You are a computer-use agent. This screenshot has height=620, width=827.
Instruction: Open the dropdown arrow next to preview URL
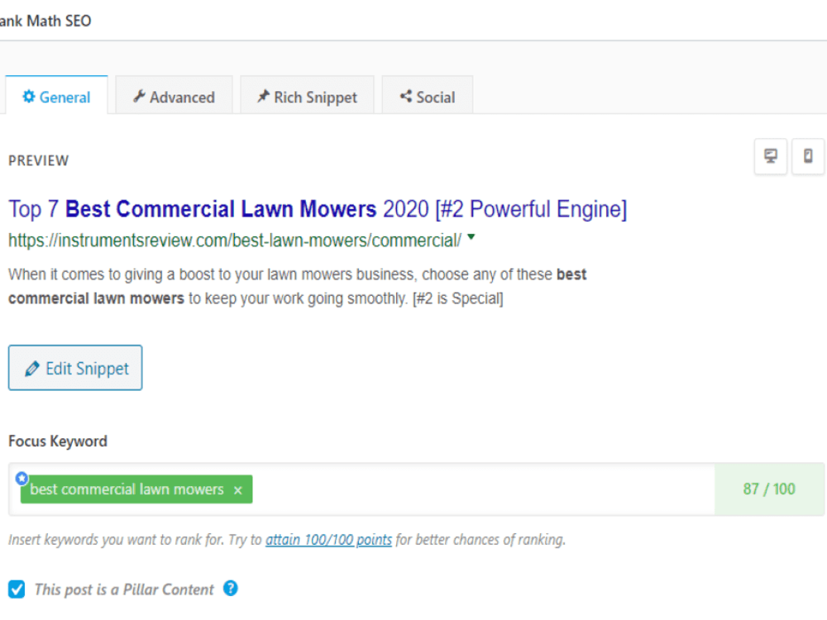click(471, 237)
